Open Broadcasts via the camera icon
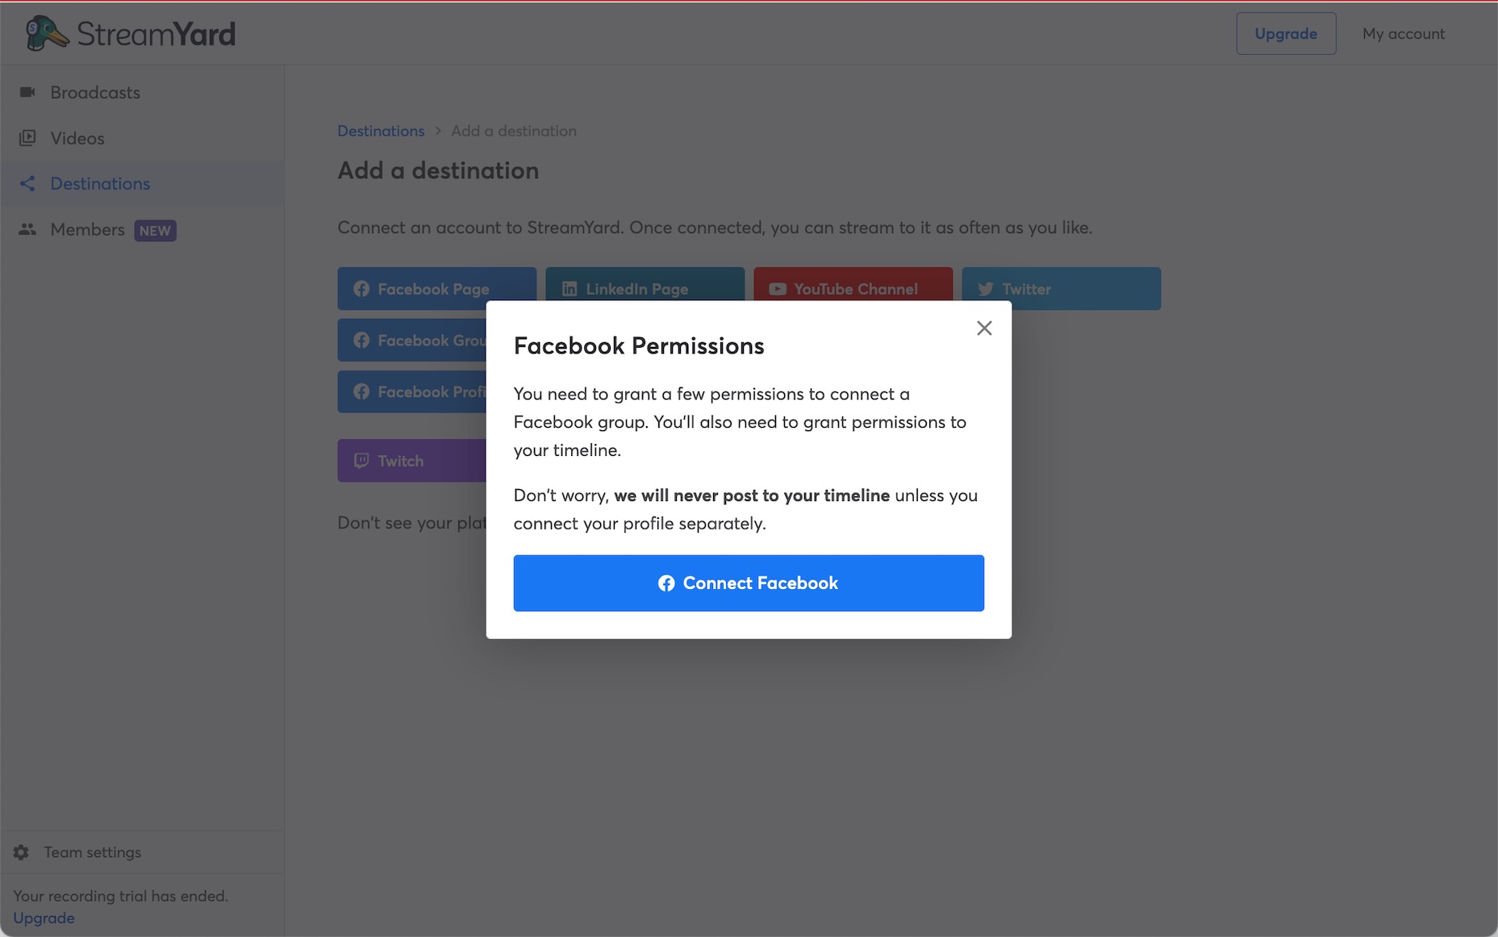The height and width of the screenshot is (937, 1498). tap(27, 92)
